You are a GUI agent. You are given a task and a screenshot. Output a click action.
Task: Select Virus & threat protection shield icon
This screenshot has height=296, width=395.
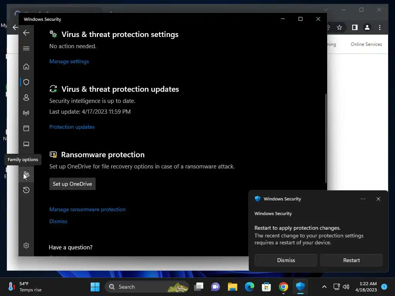(26, 82)
